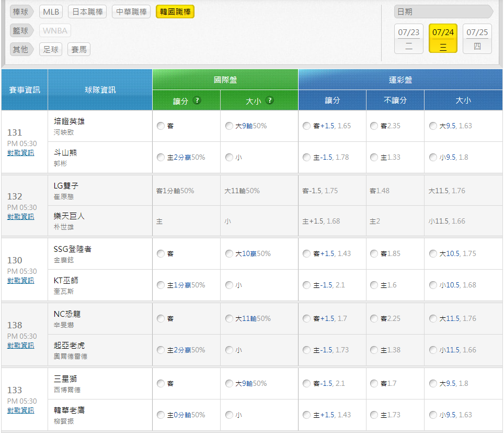
Task: Choose the 07/25 date button
Action: tap(477, 39)
